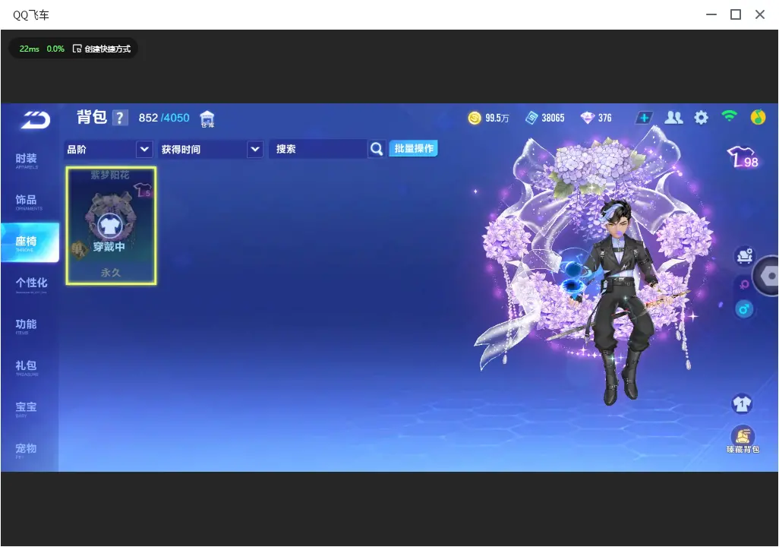
Task: Click the round hexagon floating button
Action: [x=768, y=276]
